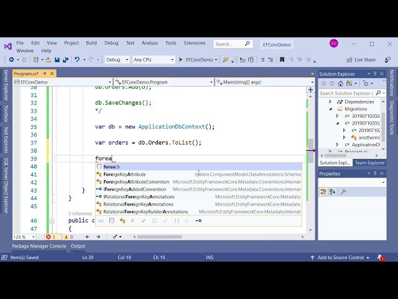
Task: Switch to the Team Explorer tab
Action: tap(369, 163)
